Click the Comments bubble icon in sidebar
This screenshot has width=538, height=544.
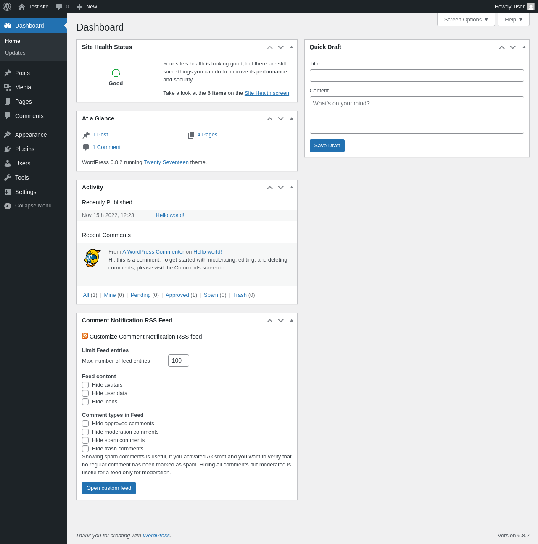coord(8,116)
